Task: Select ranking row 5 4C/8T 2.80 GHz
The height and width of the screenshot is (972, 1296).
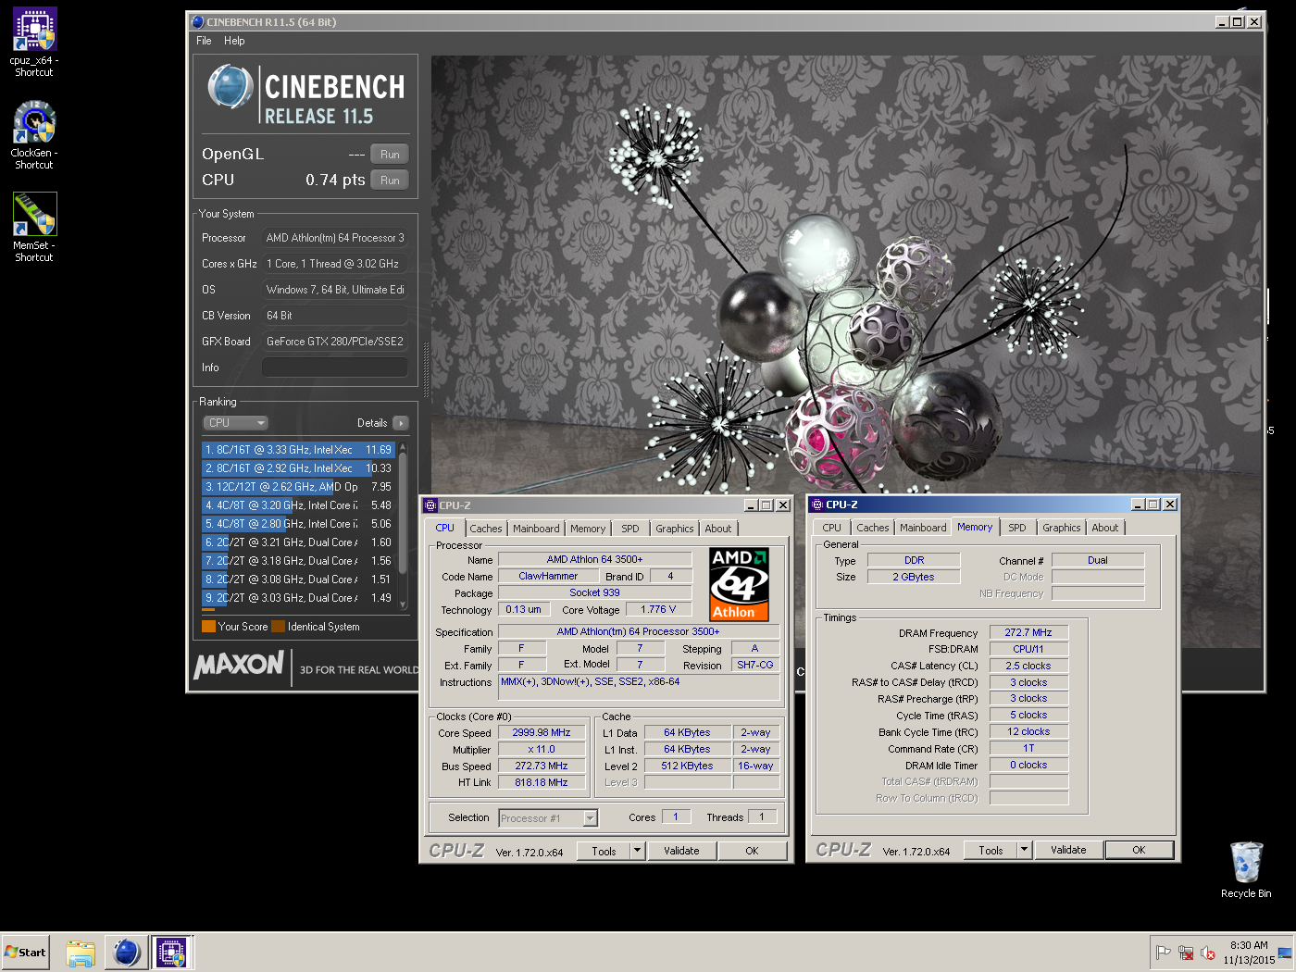Action: (298, 524)
